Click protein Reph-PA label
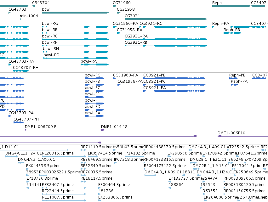This screenshot has width=268, height=202. (x=239, y=81)
